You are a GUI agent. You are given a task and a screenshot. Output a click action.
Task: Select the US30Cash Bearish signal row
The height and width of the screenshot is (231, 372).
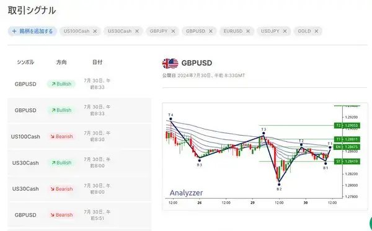[79, 189]
